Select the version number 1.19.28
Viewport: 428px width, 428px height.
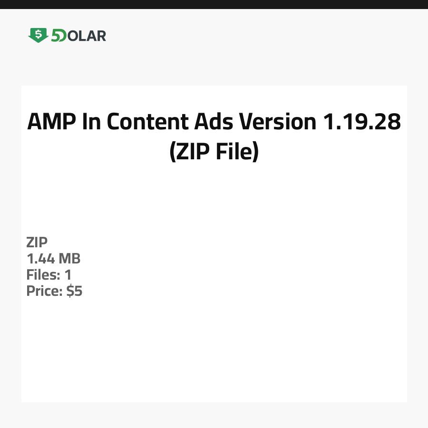362,122
